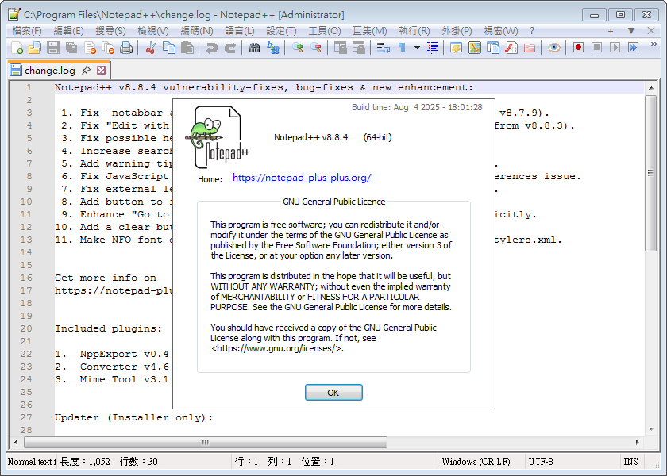Viewport: 667px width, 476px height.
Task: Open the 設定(T) menu
Action: pyautogui.click(x=281, y=31)
